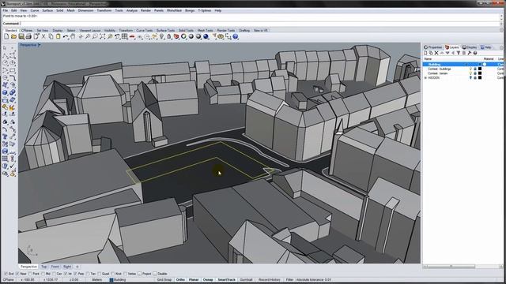The image size is (506, 284).
Task: Switch to the Solid Tools toolbar tab
Action: point(187,30)
